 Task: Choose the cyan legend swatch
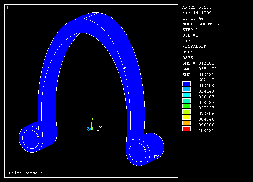point(186,95)
